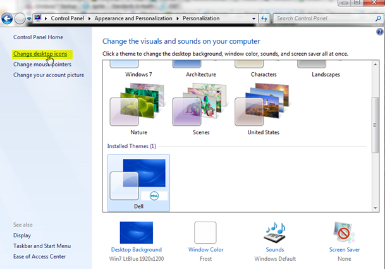The image size is (385, 269).
Task: Open the address bar history dropdown
Action: coord(254,18)
